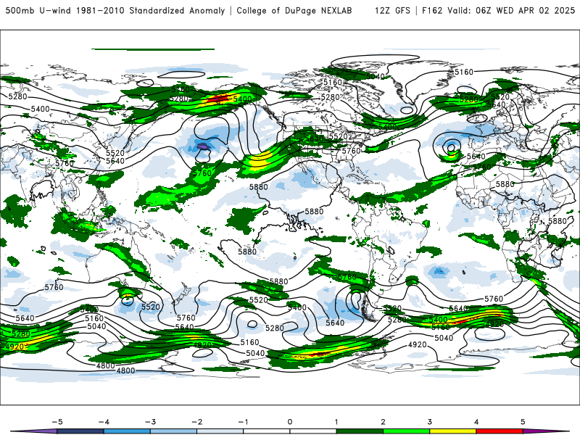Click the red positive anomaly core near Alaska's '5400' label
Image resolution: width=580 pixels, height=435 pixels.
pos(217,99)
